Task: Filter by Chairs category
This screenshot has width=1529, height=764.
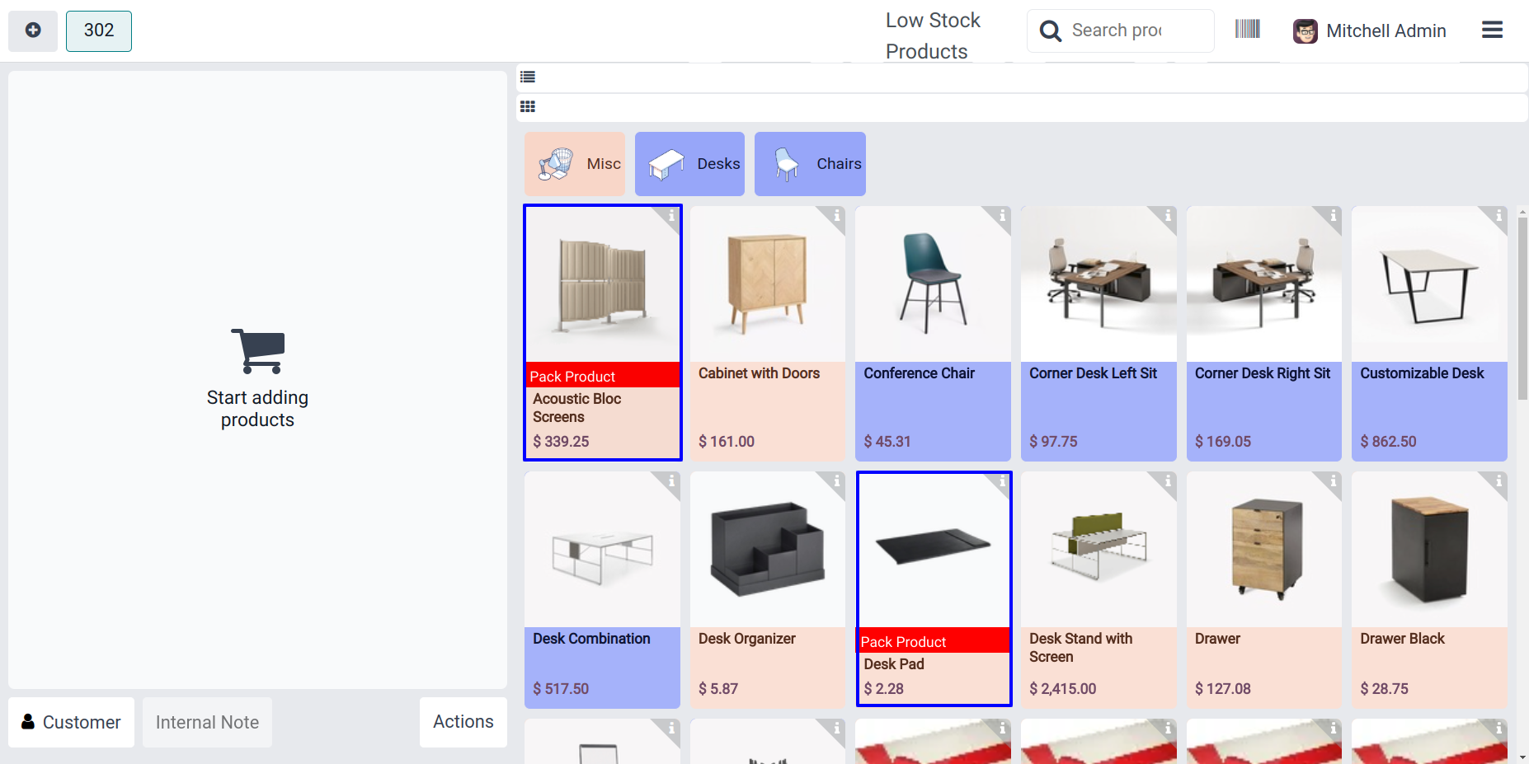Action: tap(810, 164)
